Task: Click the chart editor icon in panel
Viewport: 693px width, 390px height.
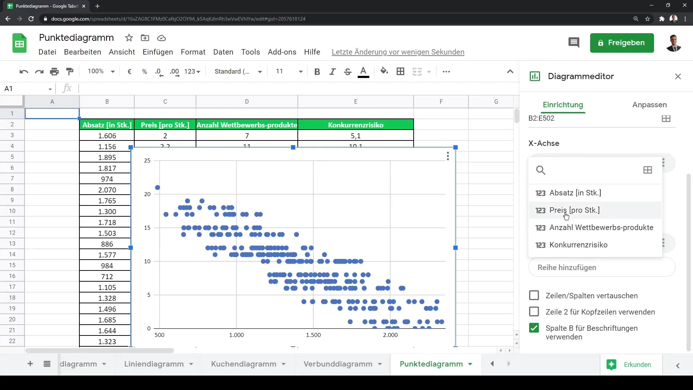Action: 535,76
